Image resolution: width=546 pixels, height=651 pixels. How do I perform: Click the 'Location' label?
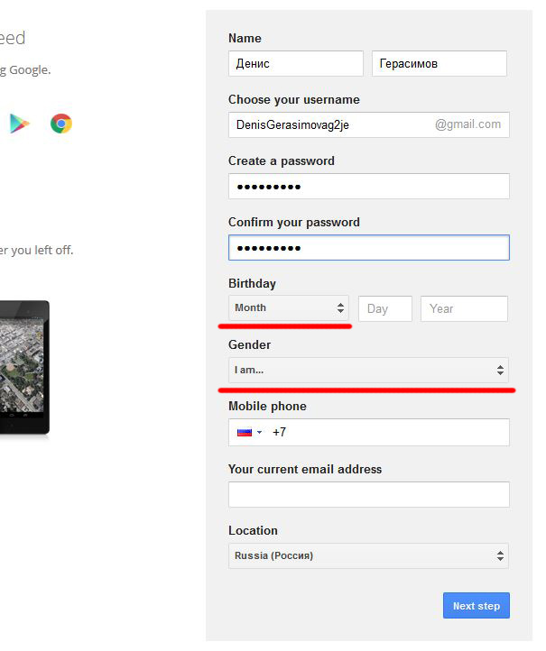click(253, 530)
